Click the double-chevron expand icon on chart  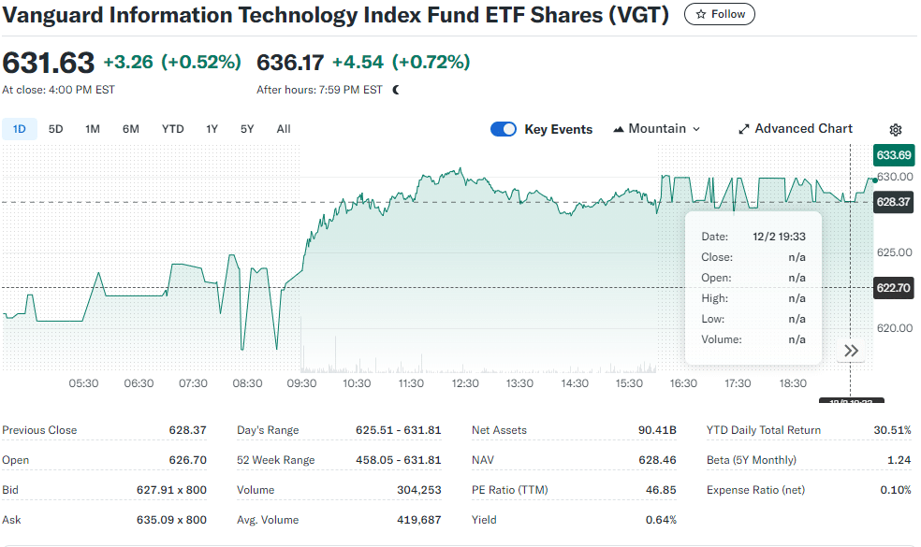[x=851, y=351]
